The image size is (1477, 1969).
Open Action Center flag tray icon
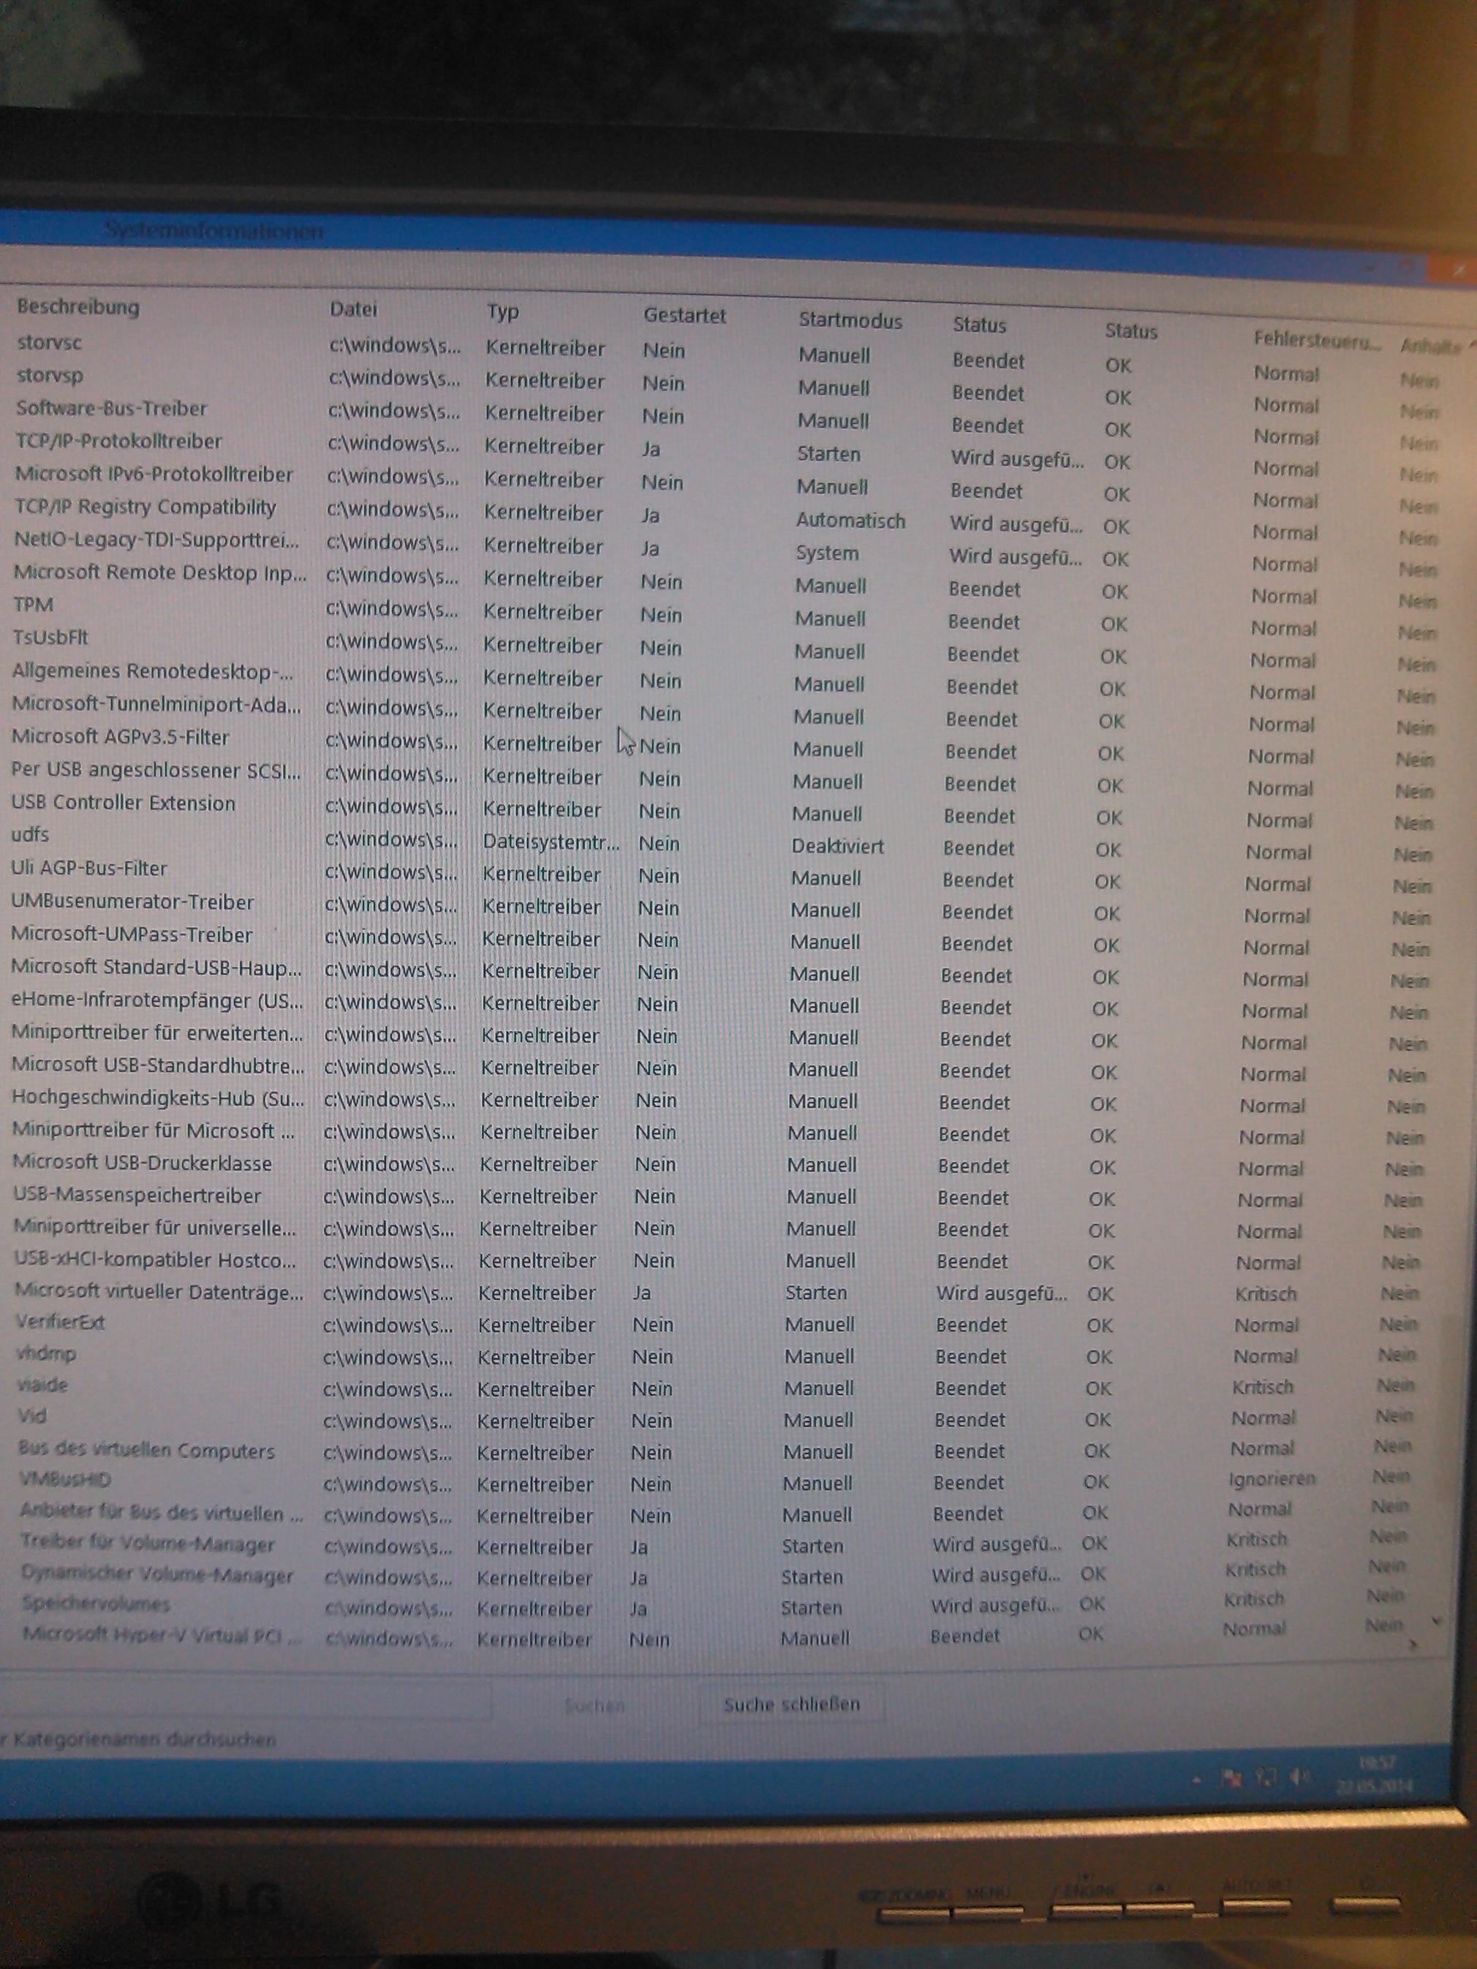click(1233, 1778)
